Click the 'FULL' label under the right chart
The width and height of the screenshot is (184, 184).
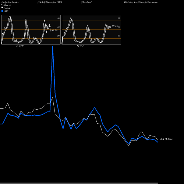[x=80, y=46]
